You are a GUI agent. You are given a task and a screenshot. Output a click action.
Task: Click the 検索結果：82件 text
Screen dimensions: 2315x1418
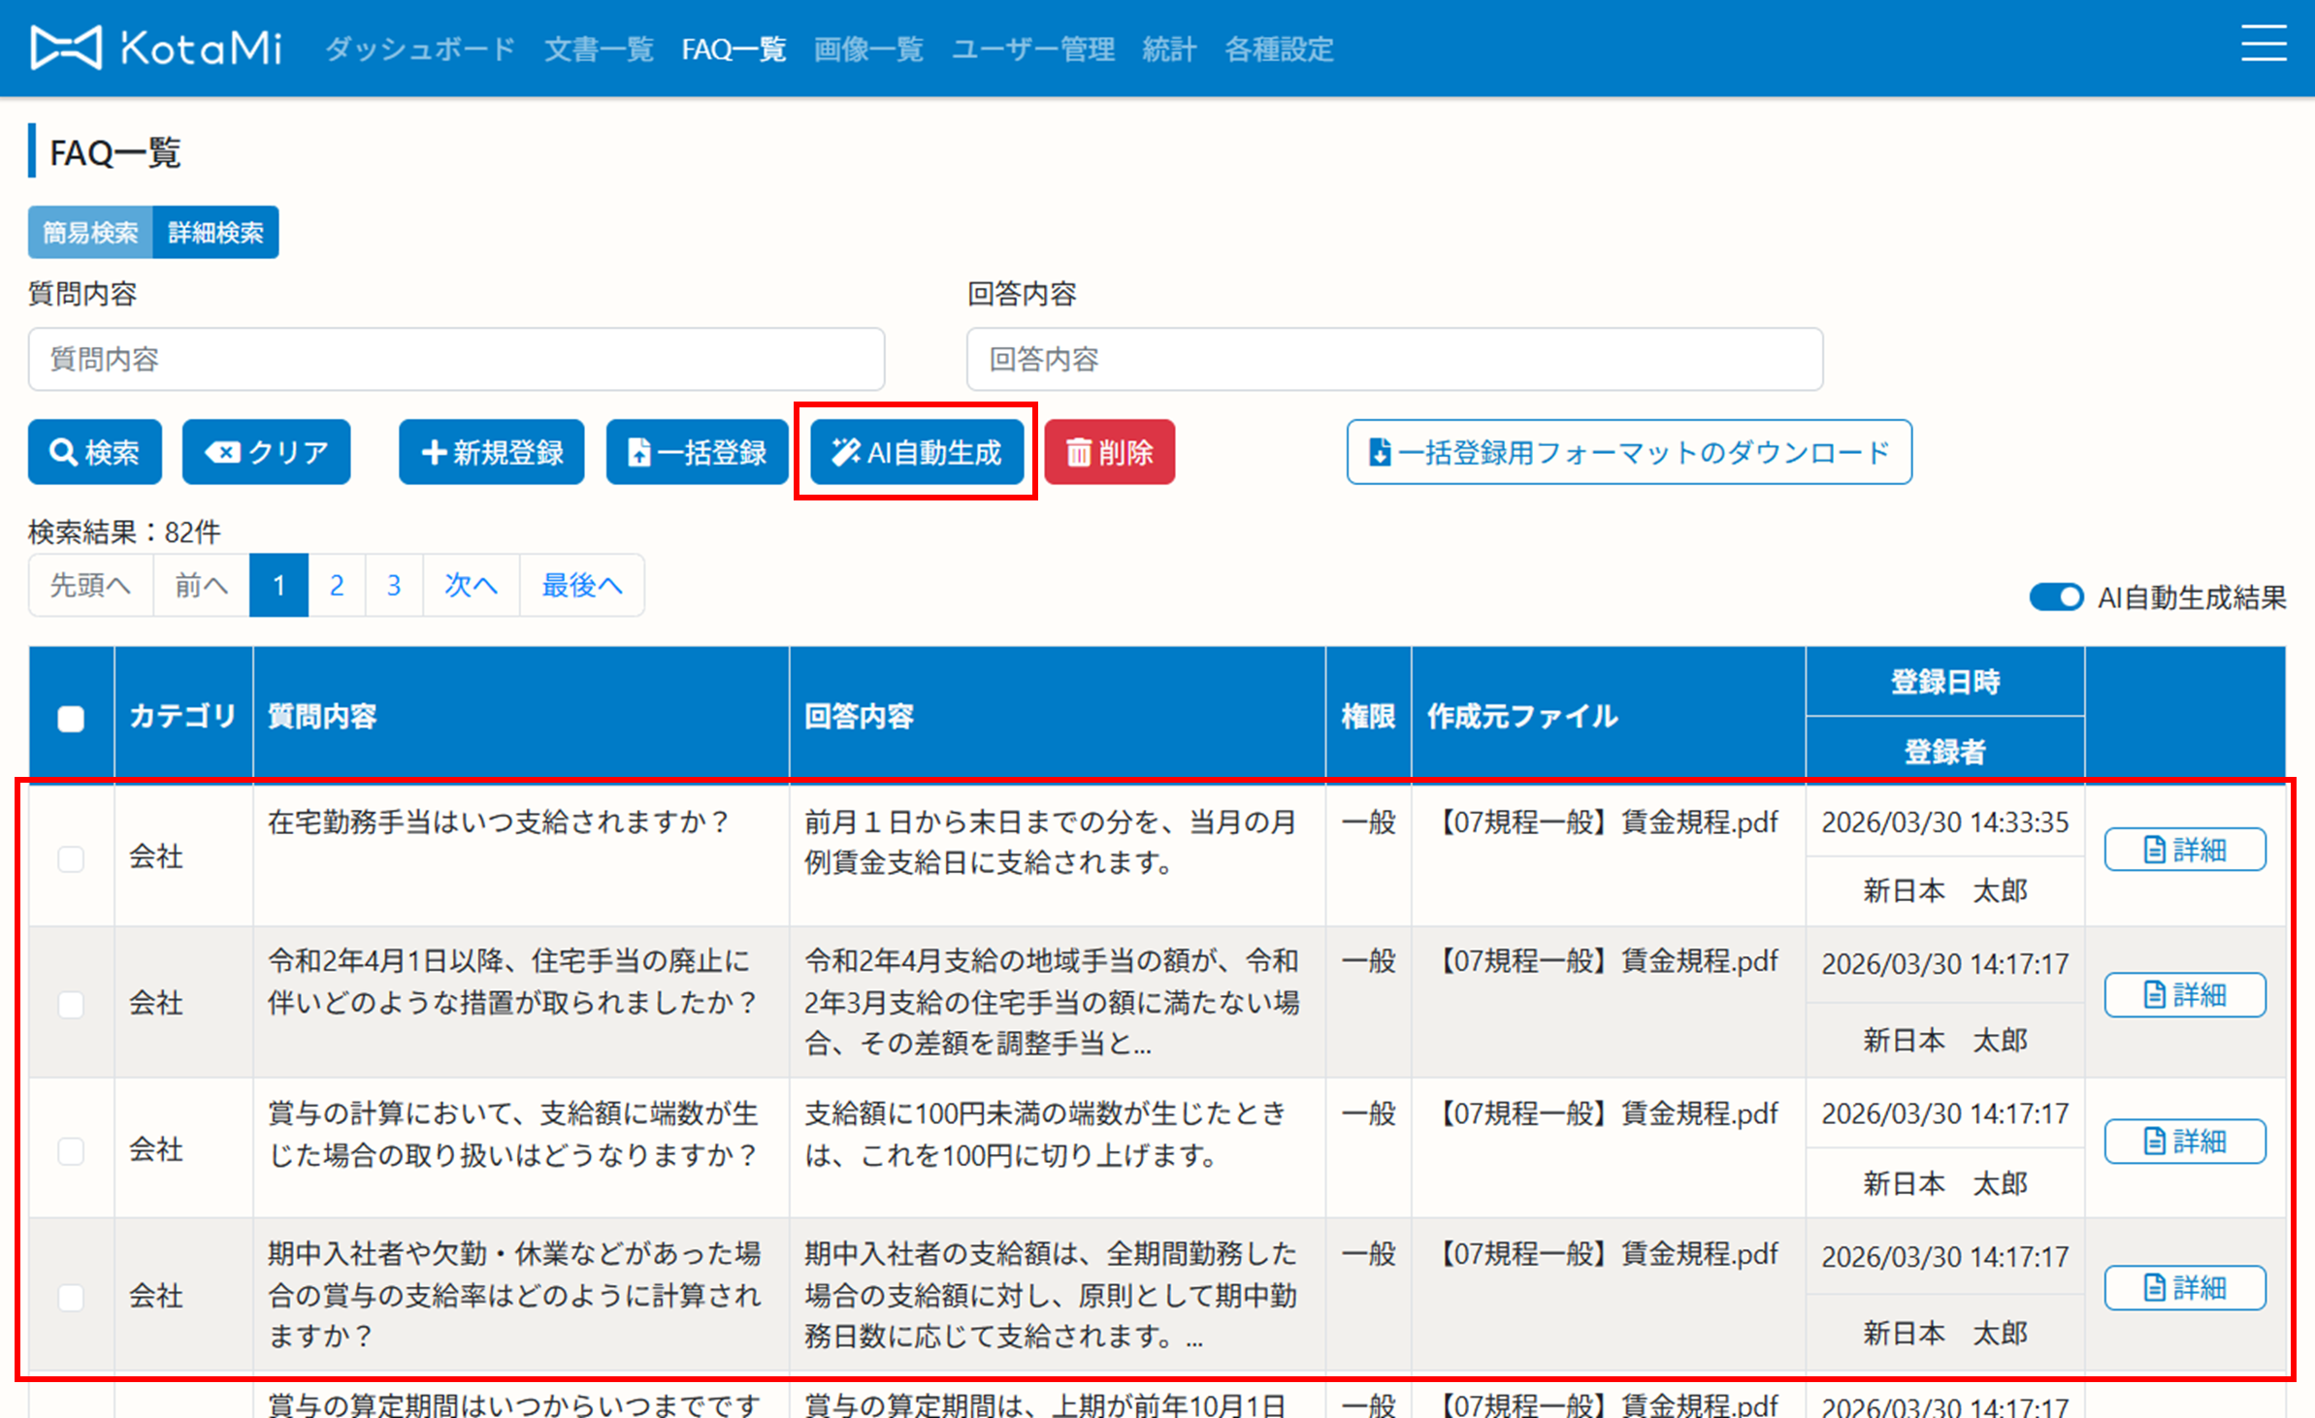(x=124, y=532)
